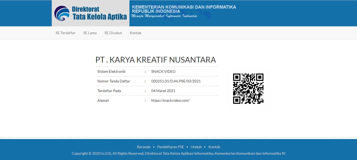Click the Terdaftar Pada label

(x=109, y=91)
